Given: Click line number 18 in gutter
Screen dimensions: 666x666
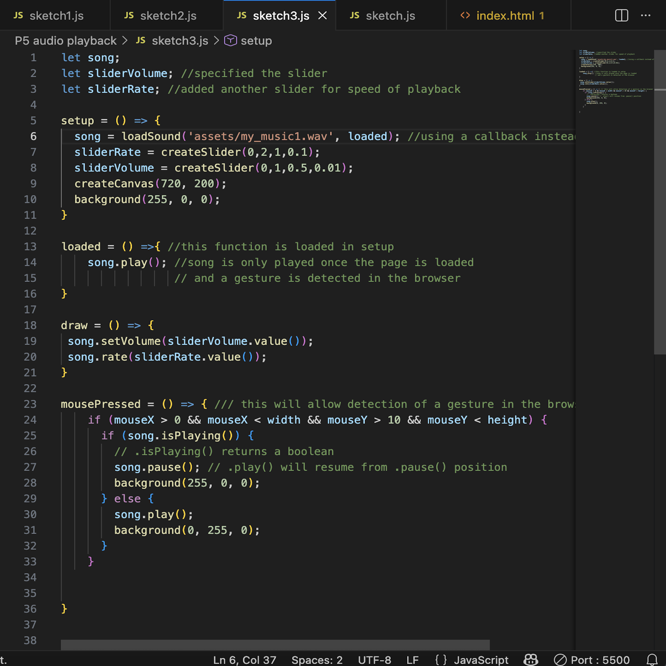Looking at the screenshot, I should click(x=30, y=325).
